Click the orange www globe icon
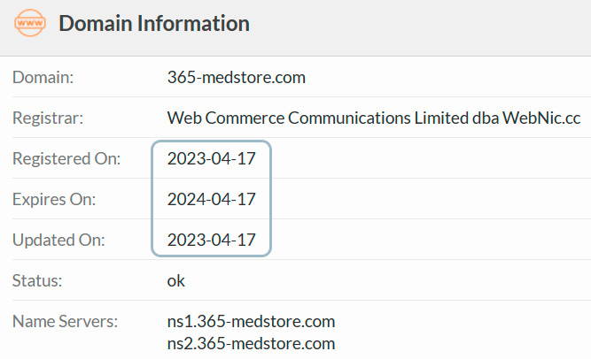Image resolution: width=591 pixels, height=359 pixels. (x=30, y=23)
